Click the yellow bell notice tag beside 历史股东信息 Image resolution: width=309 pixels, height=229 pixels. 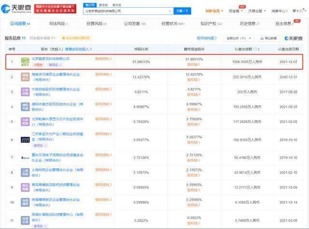pos(76,38)
